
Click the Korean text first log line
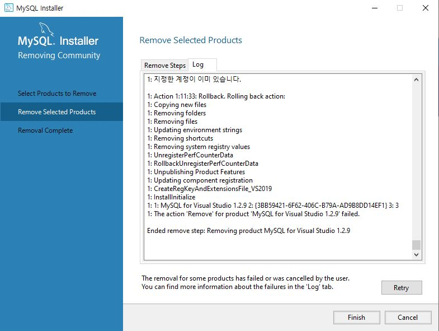(x=194, y=80)
